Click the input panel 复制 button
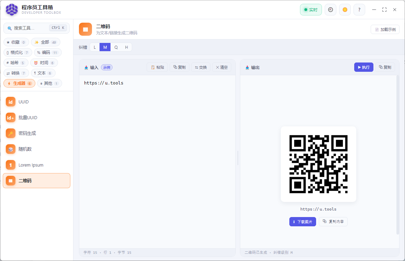Screen dimensions: 405x261 pos(180,67)
